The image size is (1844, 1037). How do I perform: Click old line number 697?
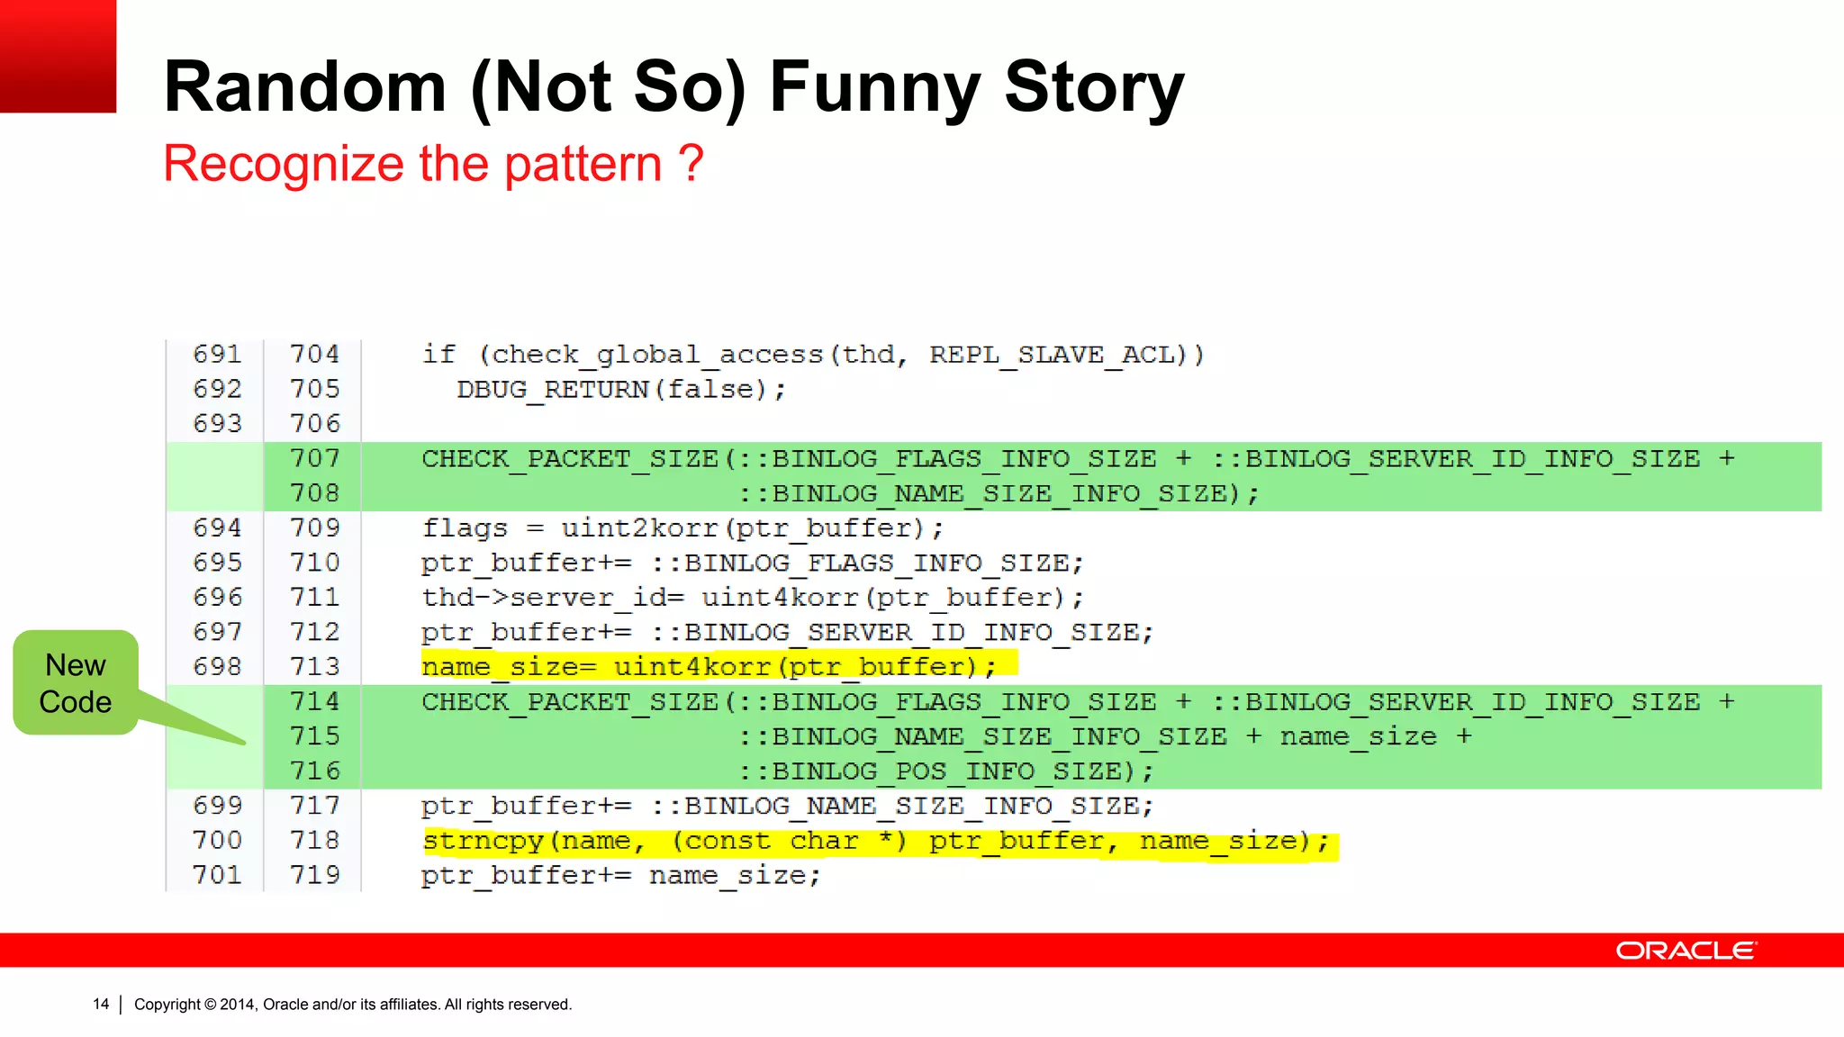pyautogui.click(x=218, y=633)
